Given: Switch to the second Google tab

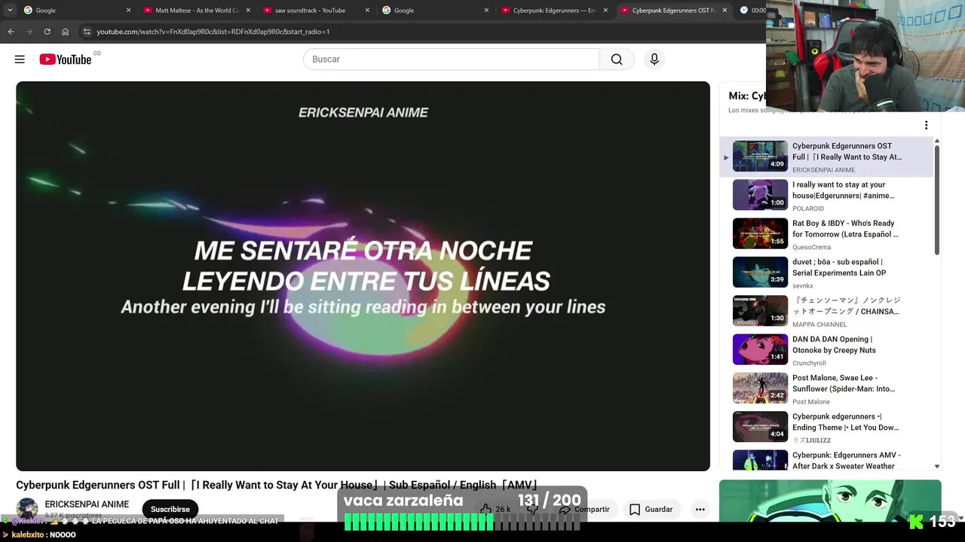Looking at the screenshot, I should (x=435, y=11).
